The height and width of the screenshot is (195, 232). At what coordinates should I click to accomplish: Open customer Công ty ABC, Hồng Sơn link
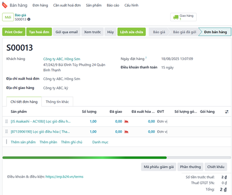(62, 59)
